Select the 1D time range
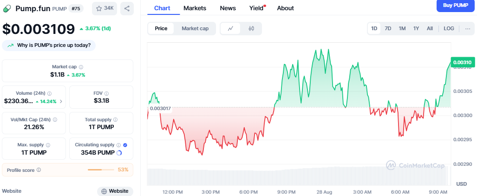This screenshot has height=196, width=477. (374, 29)
